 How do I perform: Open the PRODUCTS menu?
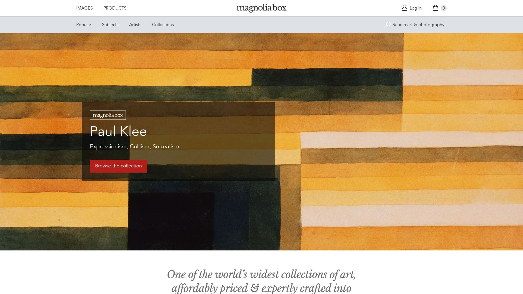tap(115, 8)
